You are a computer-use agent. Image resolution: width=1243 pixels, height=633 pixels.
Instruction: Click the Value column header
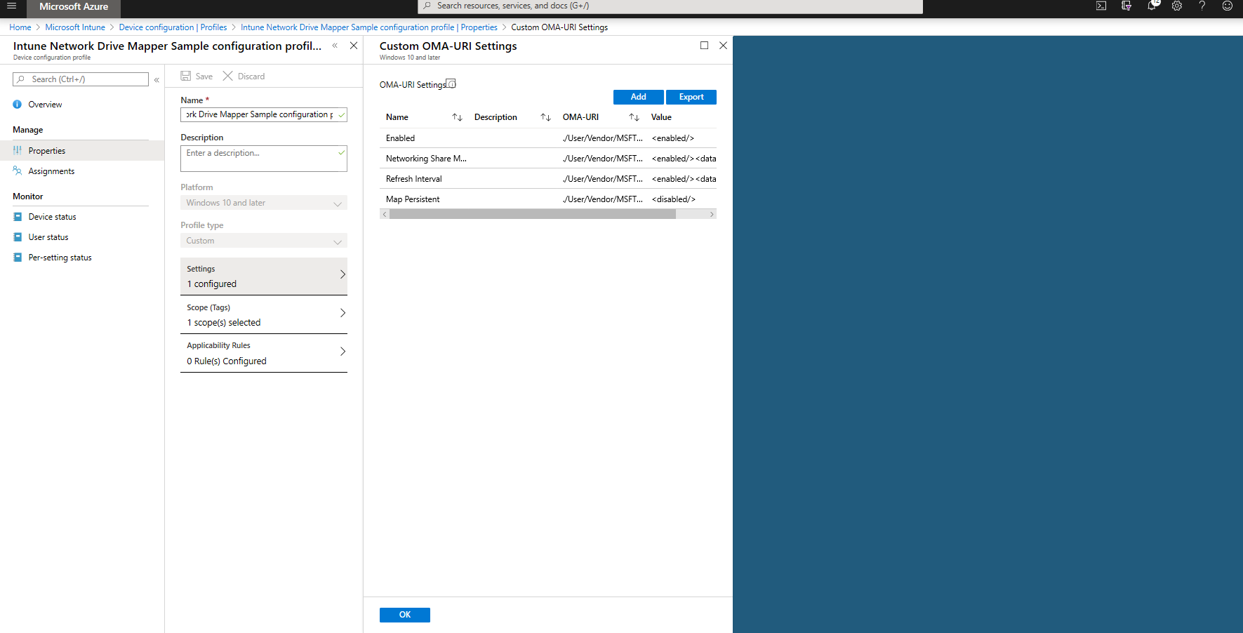coord(661,117)
